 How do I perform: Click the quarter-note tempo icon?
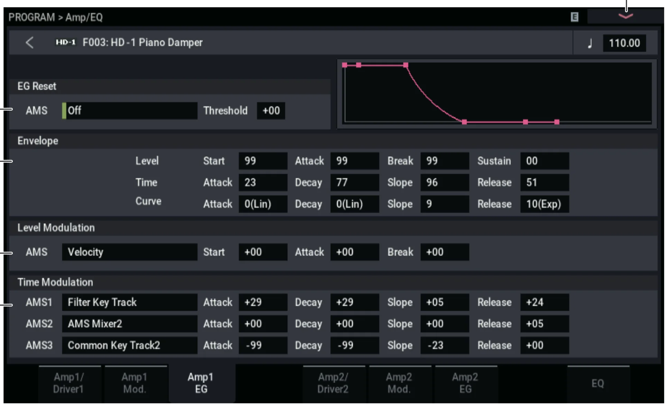590,44
